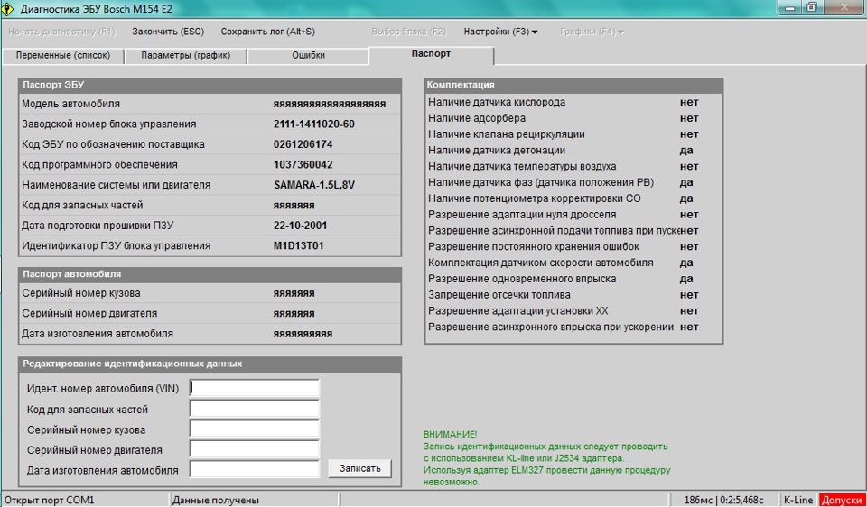The height and width of the screenshot is (507, 867).
Task: Click the 'Модель автомобиля' row label
Action: click(x=70, y=104)
